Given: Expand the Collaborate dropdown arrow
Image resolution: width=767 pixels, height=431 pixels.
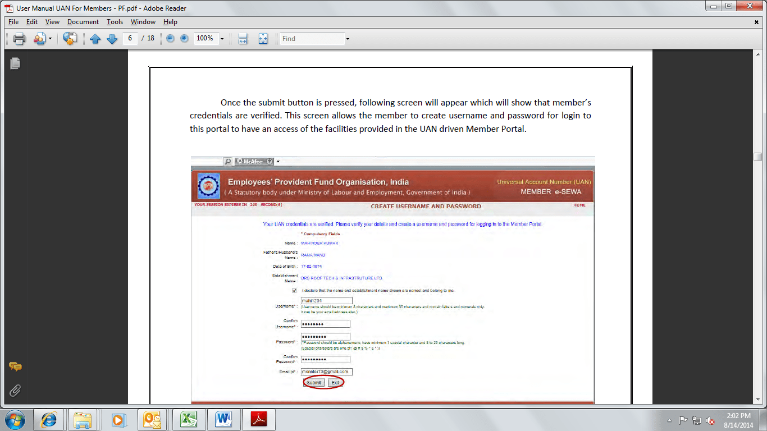Looking at the screenshot, I should [50, 39].
